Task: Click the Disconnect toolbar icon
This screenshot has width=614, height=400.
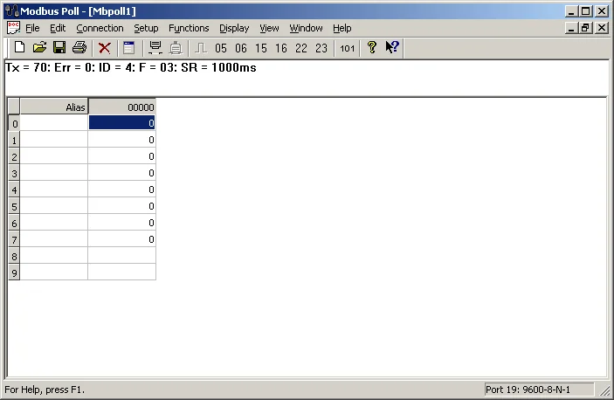Action: (x=176, y=48)
